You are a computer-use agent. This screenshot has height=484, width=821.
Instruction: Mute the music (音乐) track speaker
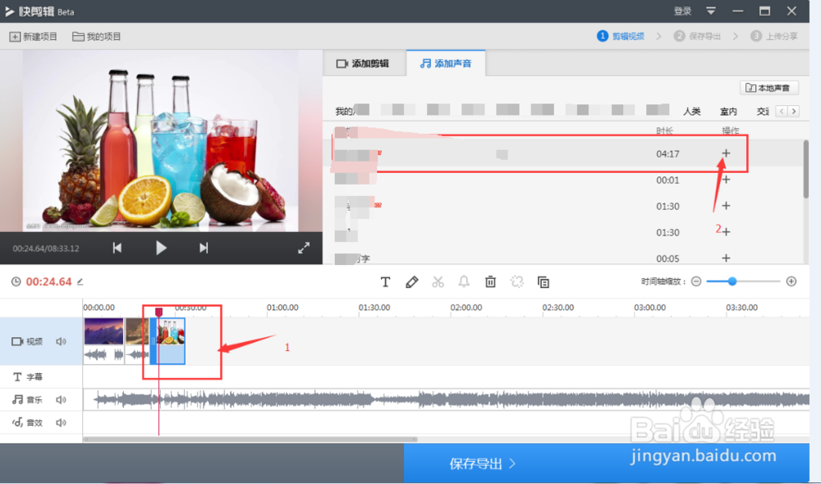(62, 400)
